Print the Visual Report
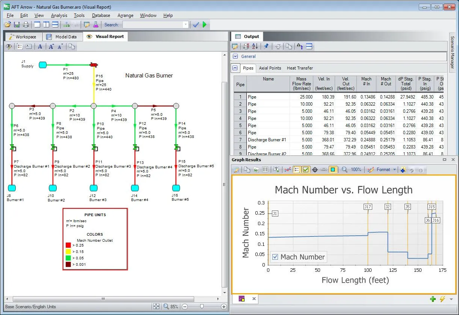The width and height of the screenshot is (459, 315). pos(26,24)
